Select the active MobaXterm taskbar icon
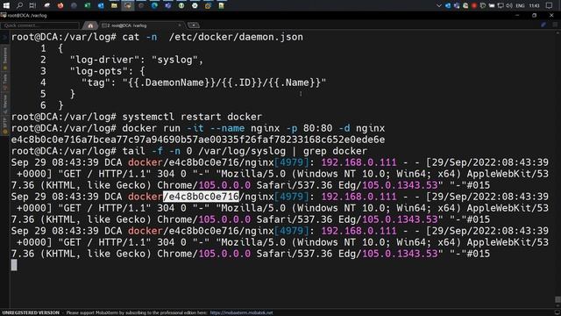The width and height of the screenshot is (561, 316). (x=127, y=5)
